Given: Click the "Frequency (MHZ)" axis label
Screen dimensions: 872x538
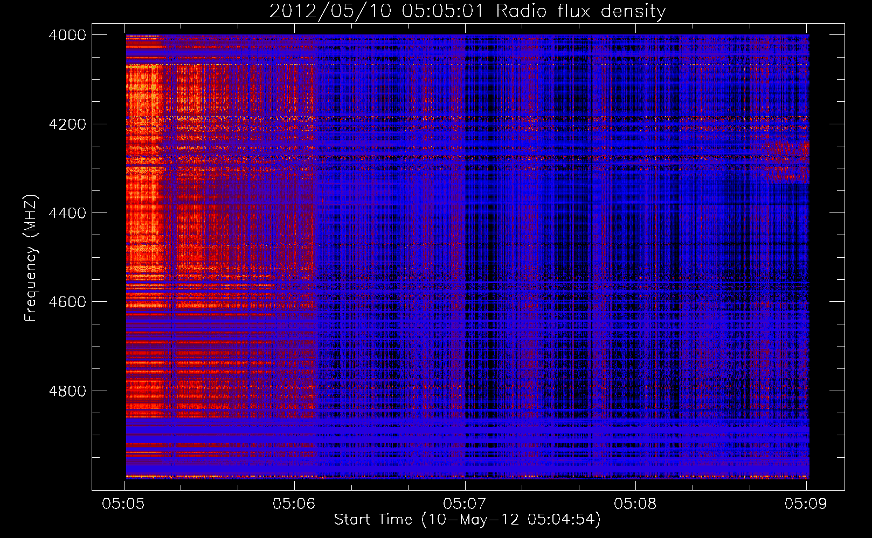Looking at the screenshot, I should point(31,258).
